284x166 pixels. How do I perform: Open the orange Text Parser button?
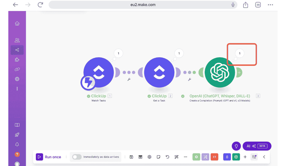coord(214,157)
